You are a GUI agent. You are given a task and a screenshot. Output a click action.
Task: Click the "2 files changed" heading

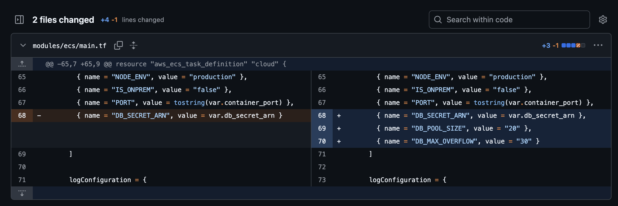coord(63,20)
